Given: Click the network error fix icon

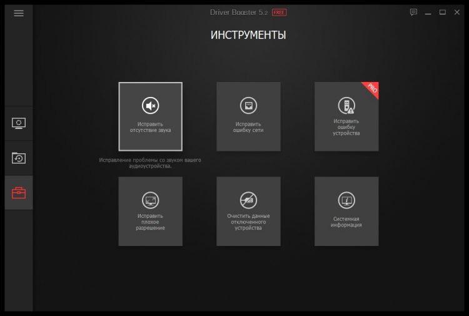Looking at the screenshot, I should (x=248, y=105).
